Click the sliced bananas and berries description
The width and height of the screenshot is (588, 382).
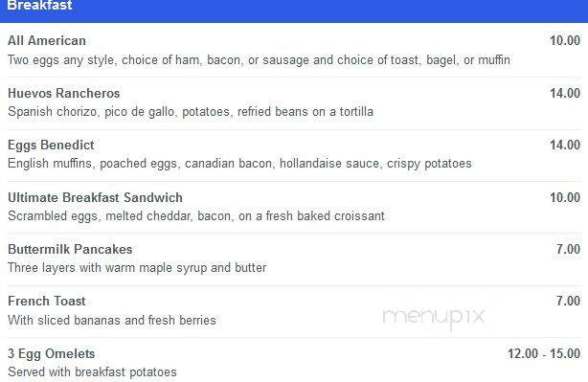(112, 320)
